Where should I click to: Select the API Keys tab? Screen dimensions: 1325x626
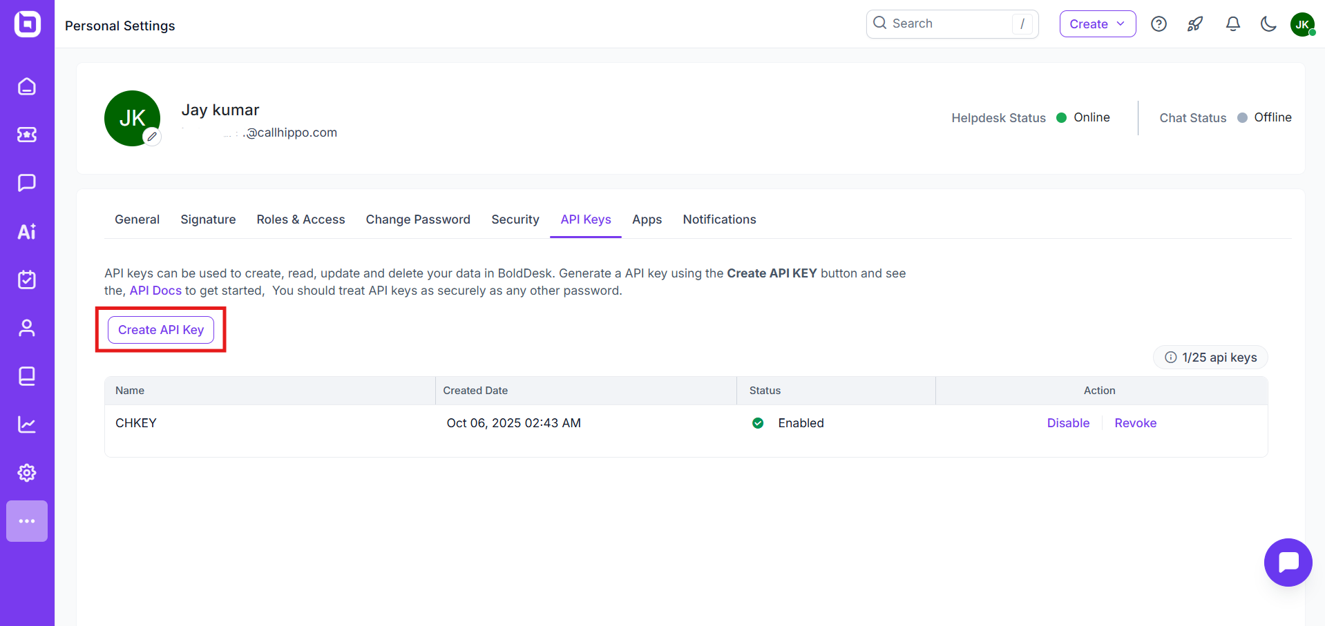pos(586,219)
